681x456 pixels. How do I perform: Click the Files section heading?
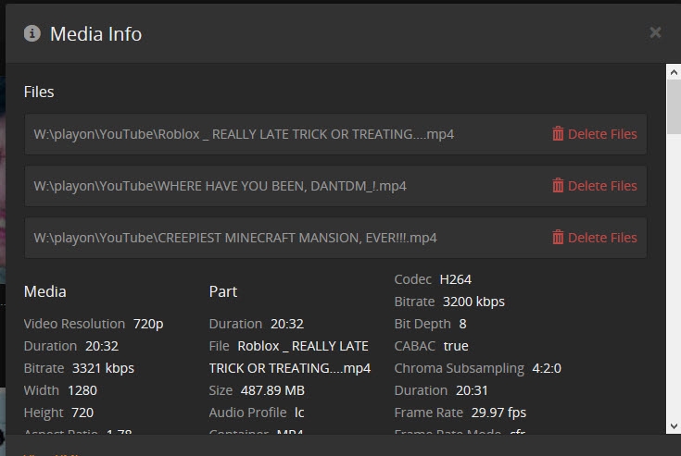pos(39,92)
